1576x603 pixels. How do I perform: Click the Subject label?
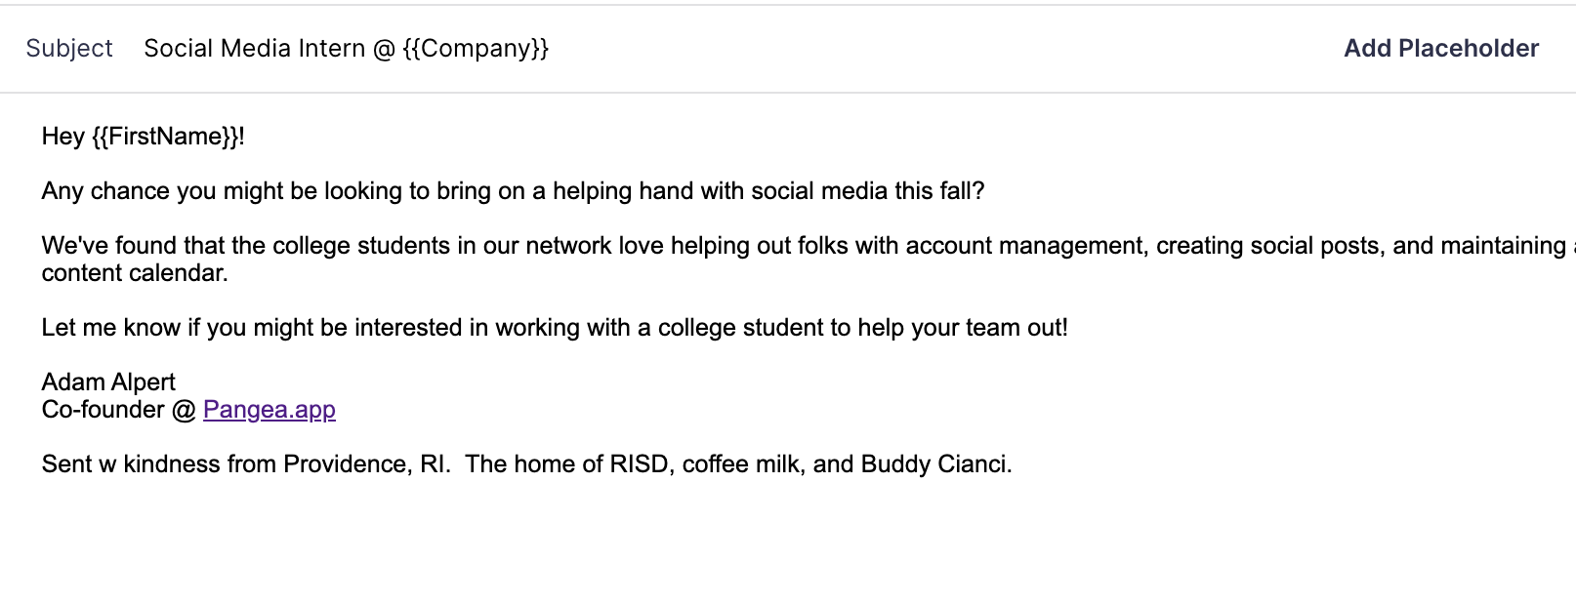click(69, 49)
